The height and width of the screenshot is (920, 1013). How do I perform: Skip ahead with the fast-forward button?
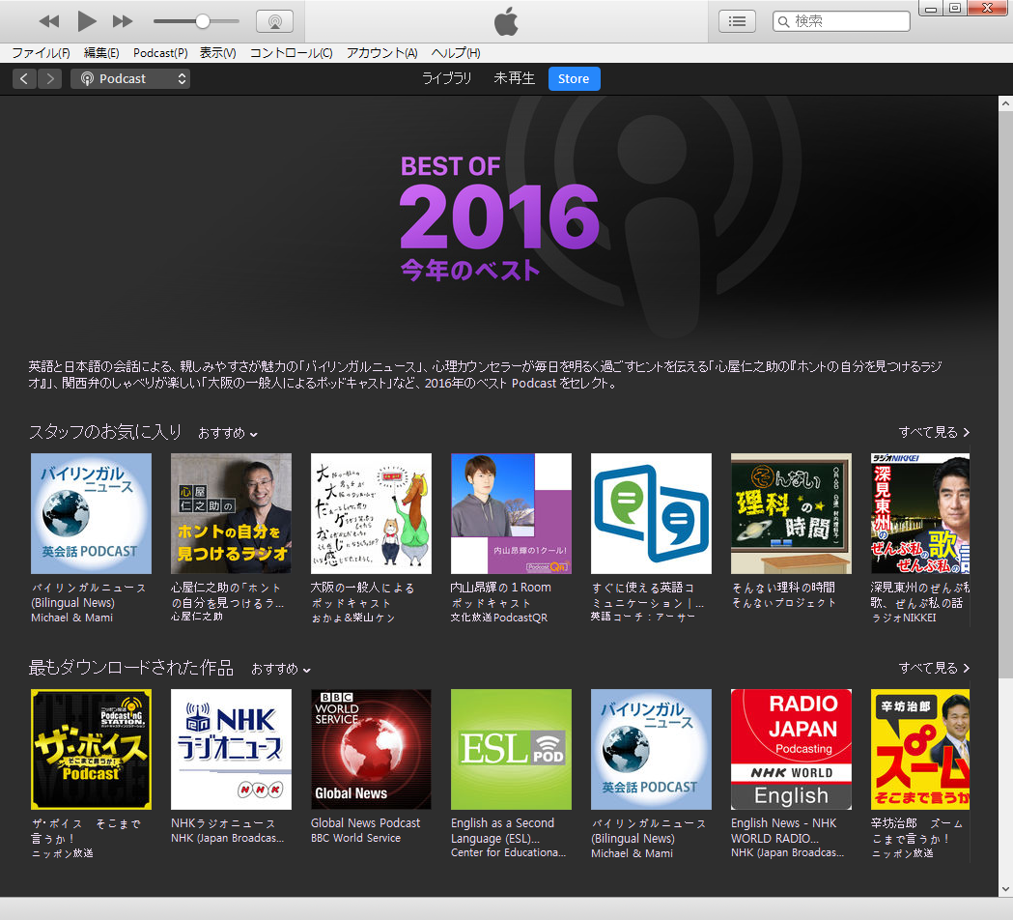click(122, 21)
